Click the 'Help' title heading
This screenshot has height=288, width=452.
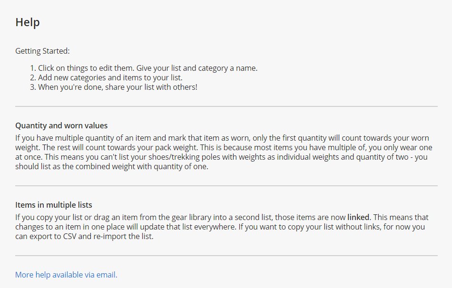(28, 22)
